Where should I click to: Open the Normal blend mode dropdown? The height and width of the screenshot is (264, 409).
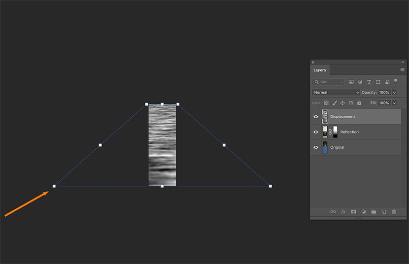[x=336, y=93]
